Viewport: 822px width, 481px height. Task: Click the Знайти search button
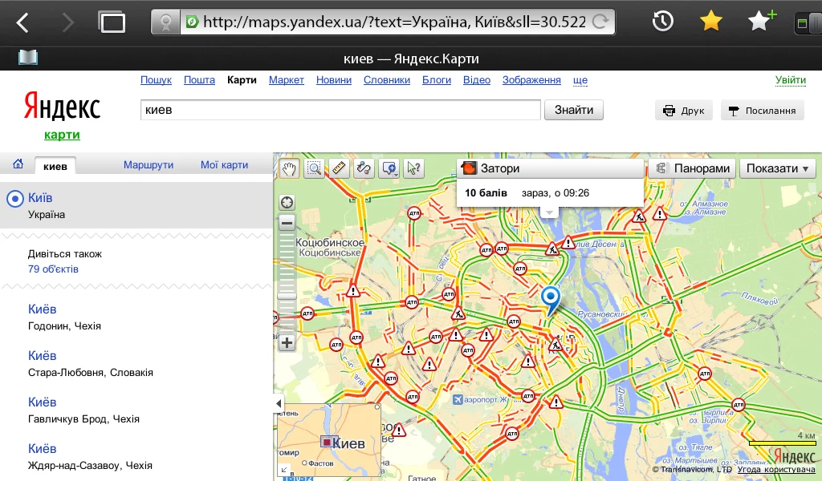[573, 110]
